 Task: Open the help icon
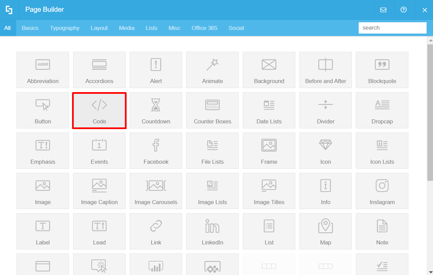(404, 10)
